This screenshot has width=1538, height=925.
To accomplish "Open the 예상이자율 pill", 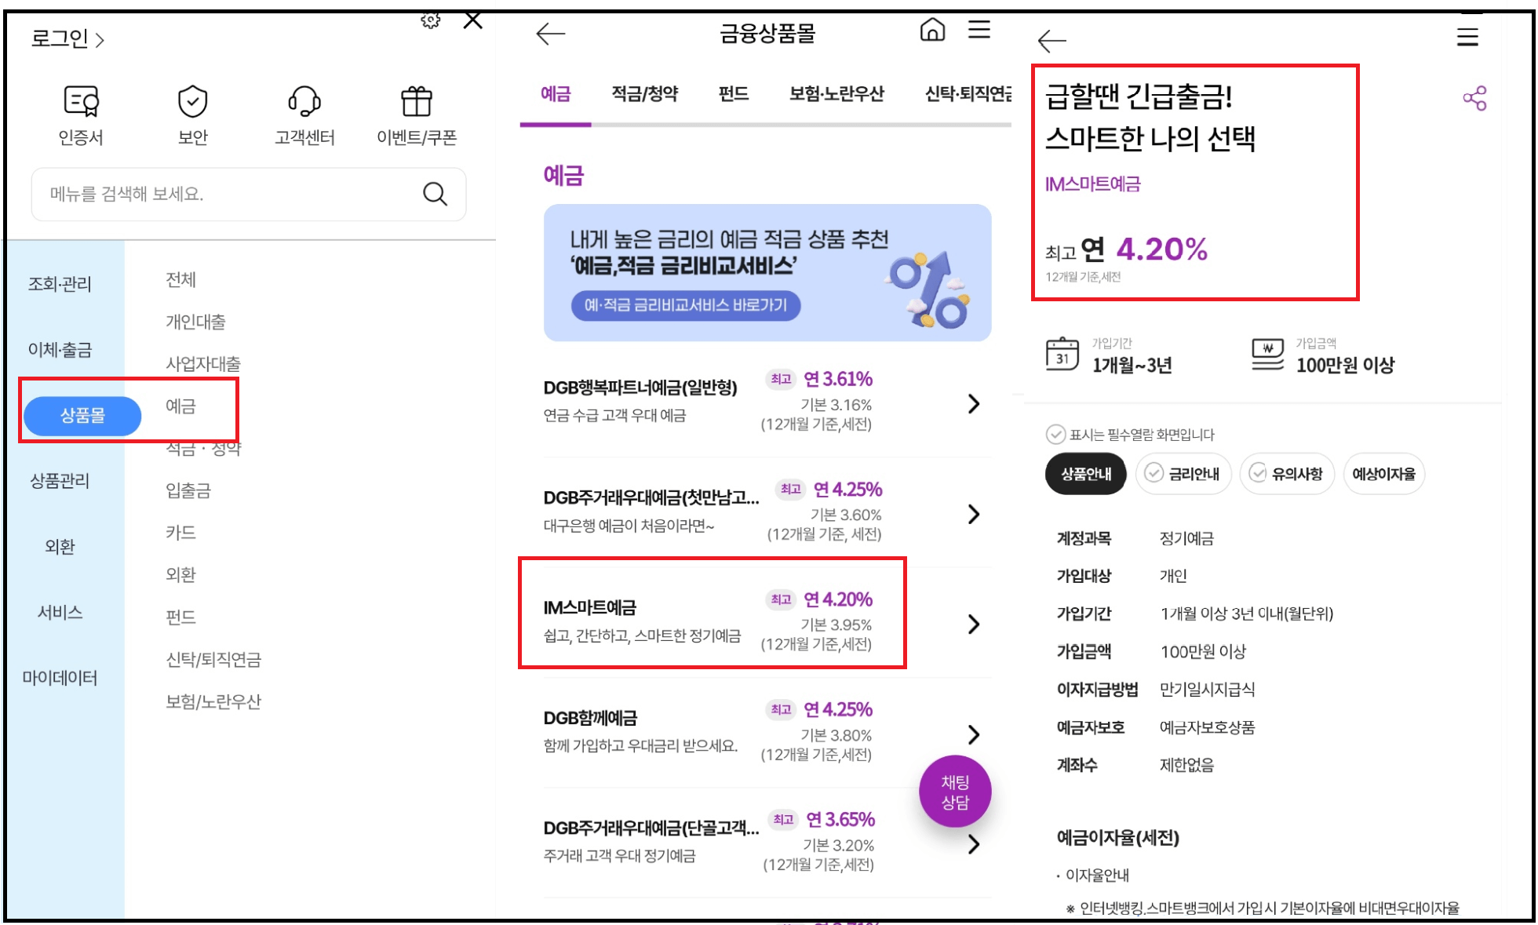I will pos(1383,474).
